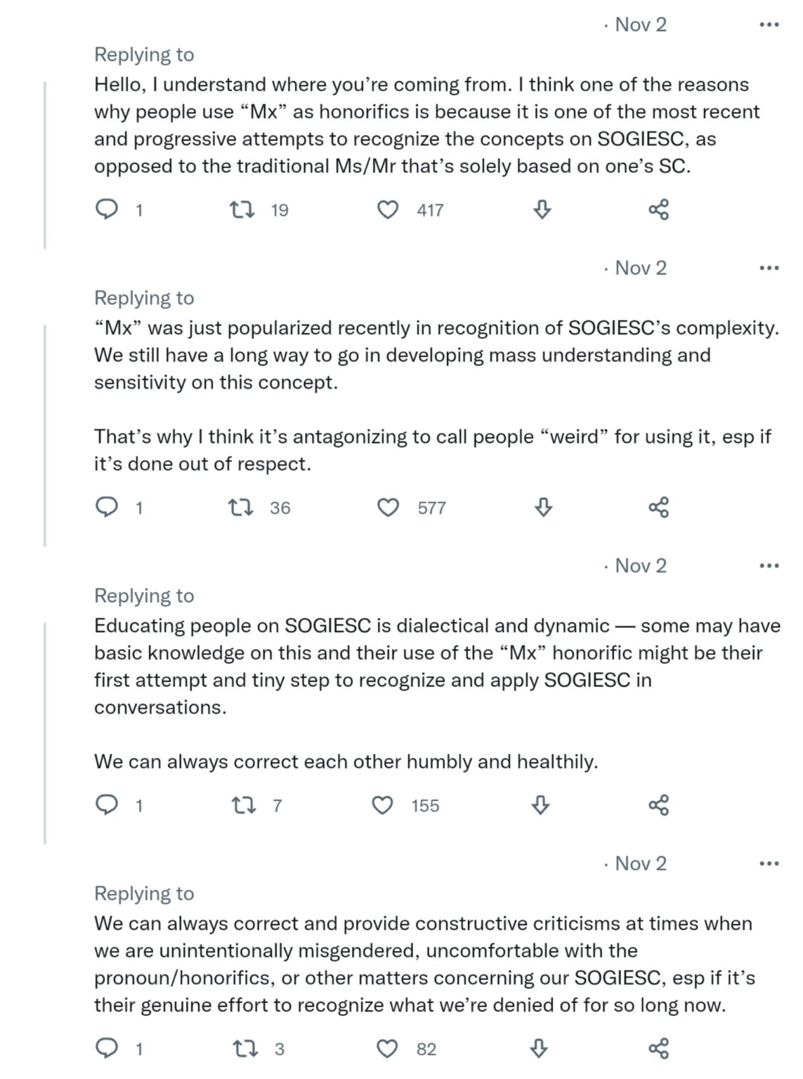Open more options on the "weird" tweet
This screenshot has height=1079, width=803.
point(769,268)
